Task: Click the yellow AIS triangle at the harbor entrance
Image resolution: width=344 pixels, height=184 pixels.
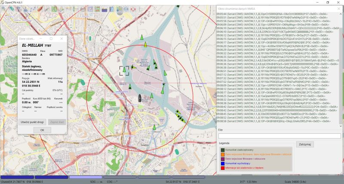Action: coord(145,45)
